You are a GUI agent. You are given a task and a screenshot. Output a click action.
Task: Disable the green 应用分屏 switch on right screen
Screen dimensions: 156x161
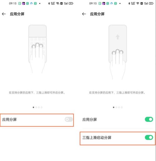[149, 119]
